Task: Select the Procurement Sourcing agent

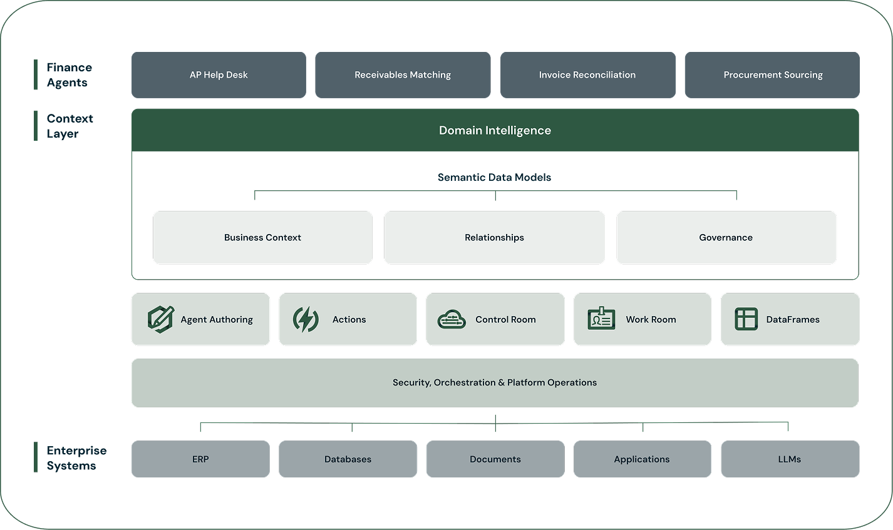Action: click(x=772, y=75)
